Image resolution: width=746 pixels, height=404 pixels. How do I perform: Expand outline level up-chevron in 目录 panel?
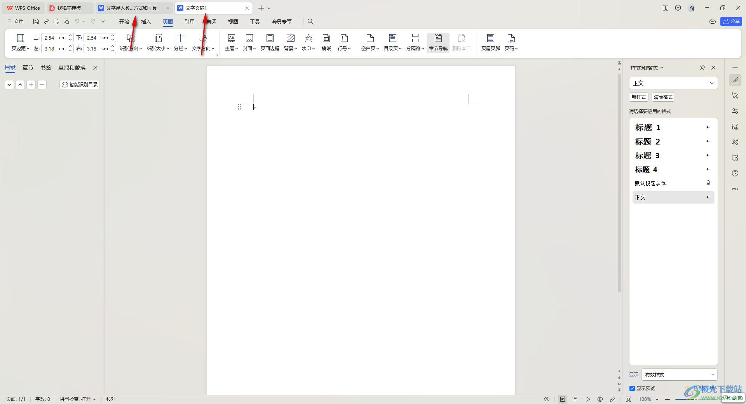(x=20, y=84)
